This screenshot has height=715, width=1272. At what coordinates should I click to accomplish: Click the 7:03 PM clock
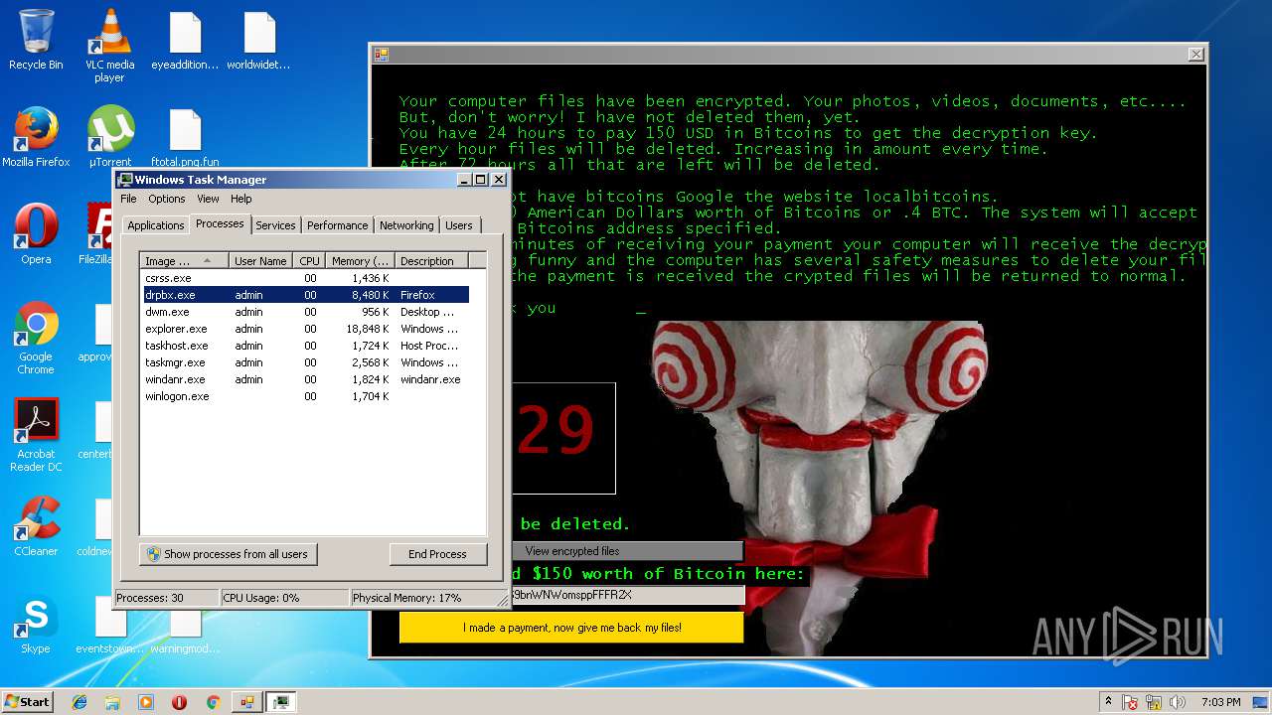[1220, 702]
